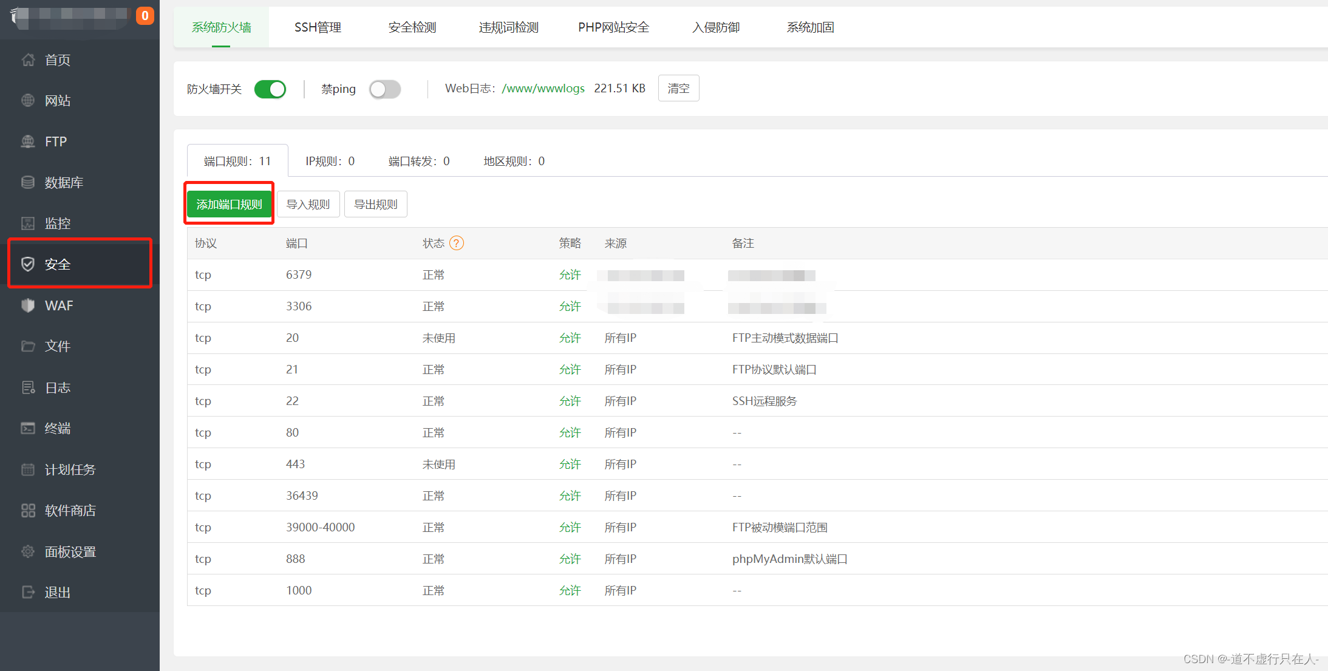
Task: Click the orange status help question icon
Action: [x=457, y=243]
